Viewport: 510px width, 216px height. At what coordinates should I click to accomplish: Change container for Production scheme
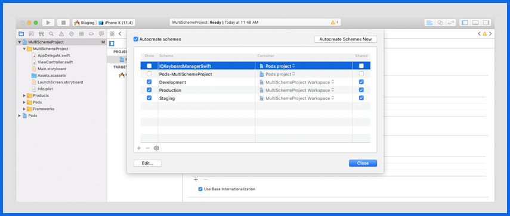(297, 90)
